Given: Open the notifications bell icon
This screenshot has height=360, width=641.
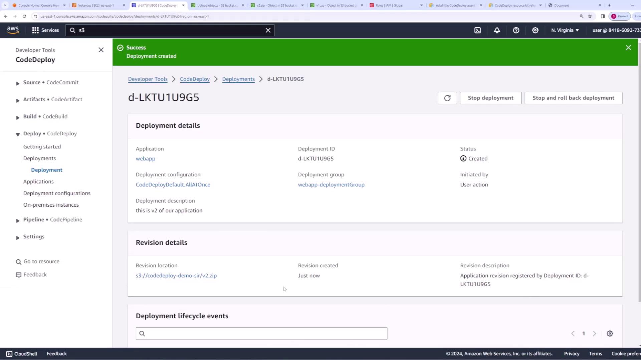Looking at the screenshot, I should point(497,30).
